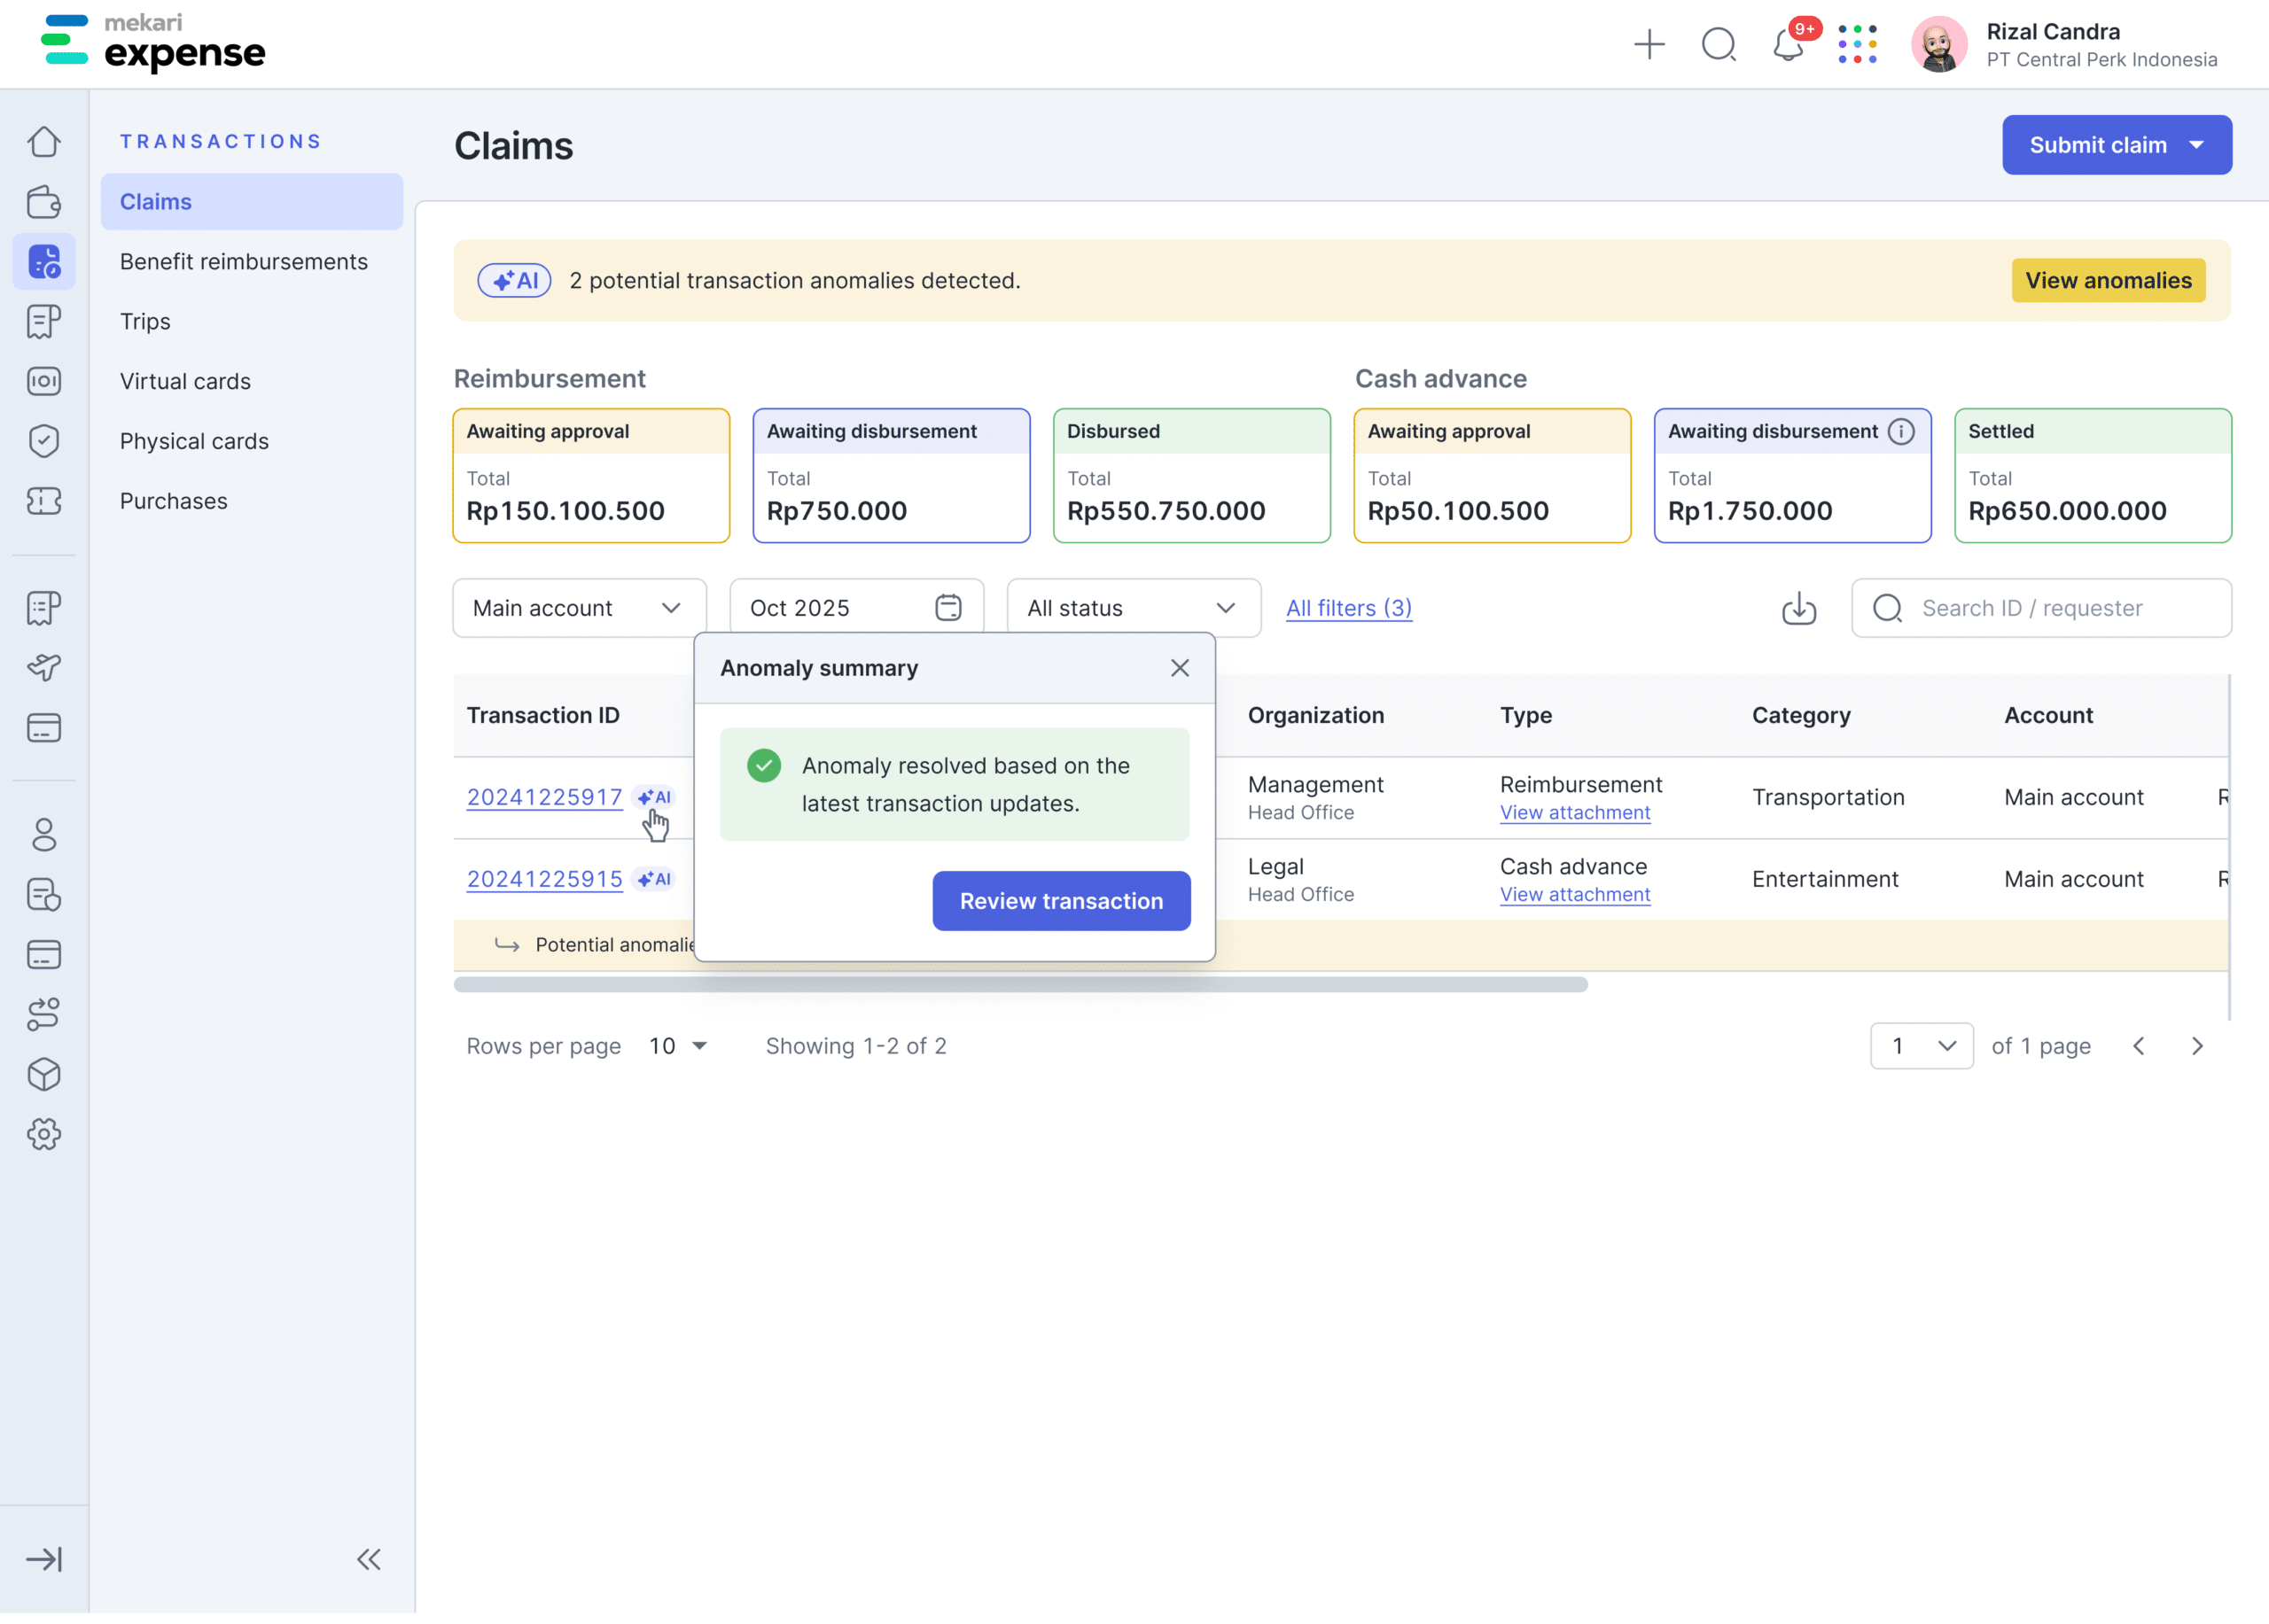This screenshot has height=1624, width=2269.
Task: Open Benefit reimbursements menu item
Action: [x=243, y=262]
